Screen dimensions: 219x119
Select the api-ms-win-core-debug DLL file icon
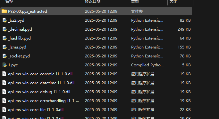(x=4, y=92)
